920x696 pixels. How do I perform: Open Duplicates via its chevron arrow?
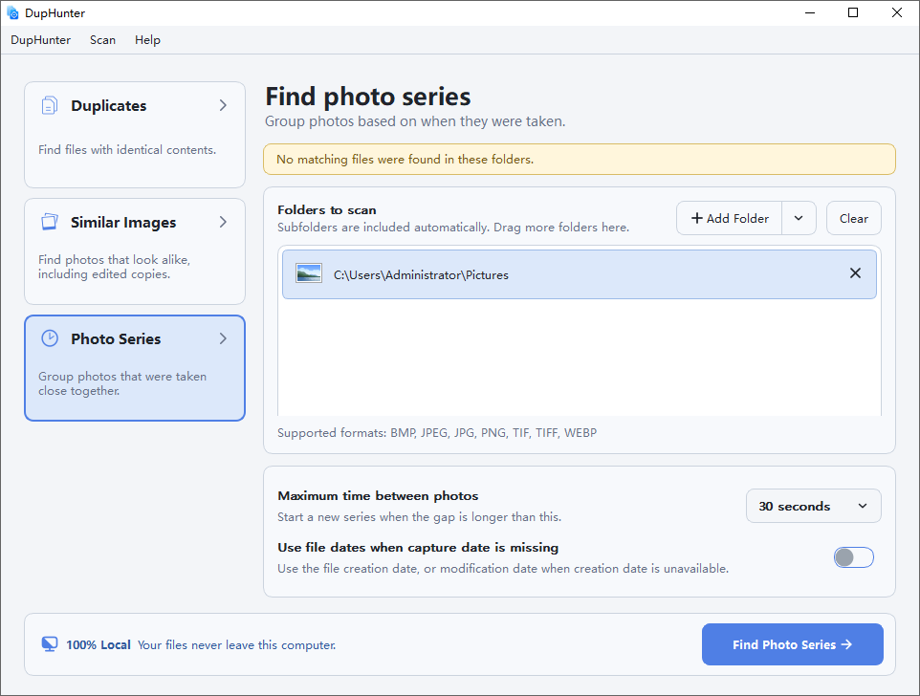coord(223,105)
